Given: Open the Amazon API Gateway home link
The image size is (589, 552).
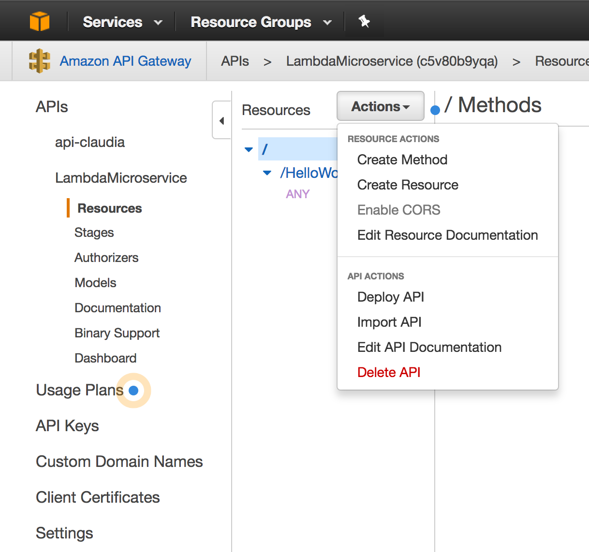Looking at the screenshot, I should [x=125, y=61].
